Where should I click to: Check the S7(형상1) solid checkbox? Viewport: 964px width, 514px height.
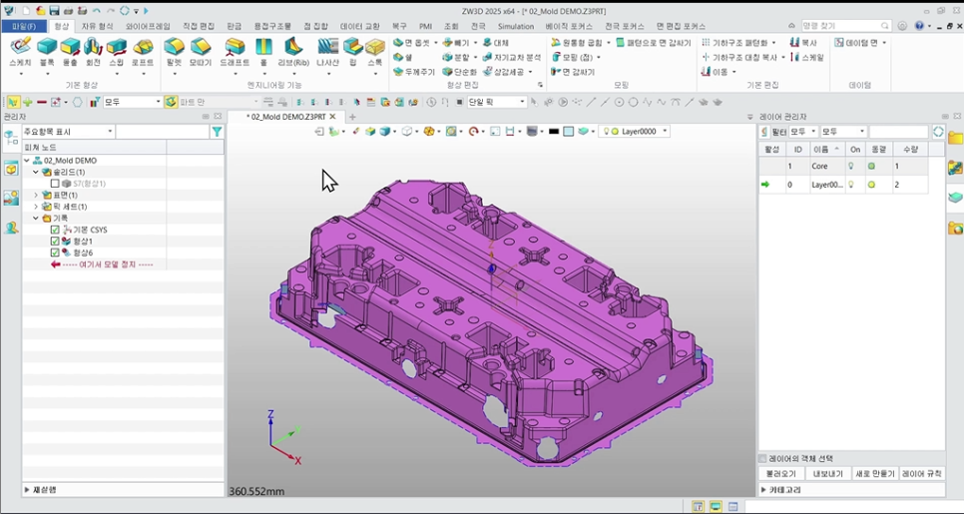pos(55,184)
